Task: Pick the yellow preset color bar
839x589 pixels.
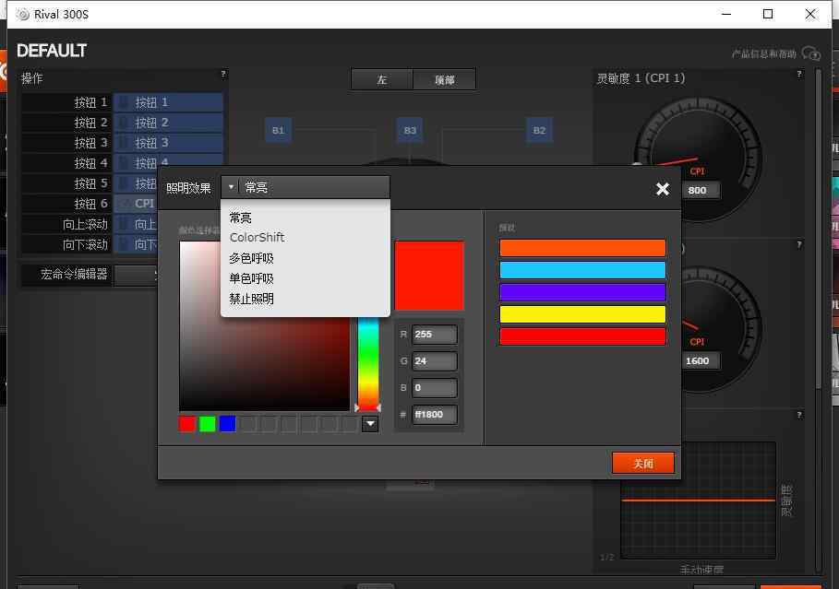Action: click(x=582, y=314)
